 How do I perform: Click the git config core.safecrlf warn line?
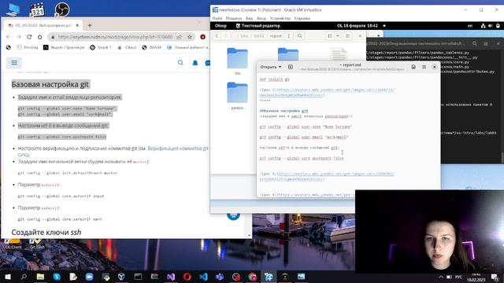coord(60,219)
